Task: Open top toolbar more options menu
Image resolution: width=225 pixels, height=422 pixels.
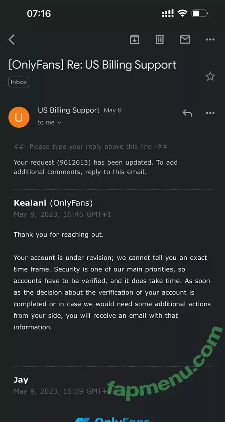Action: click(210, 40)
